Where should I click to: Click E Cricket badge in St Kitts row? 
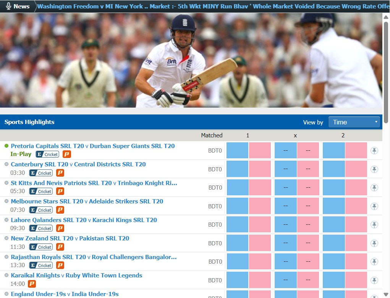pos(41,192)
